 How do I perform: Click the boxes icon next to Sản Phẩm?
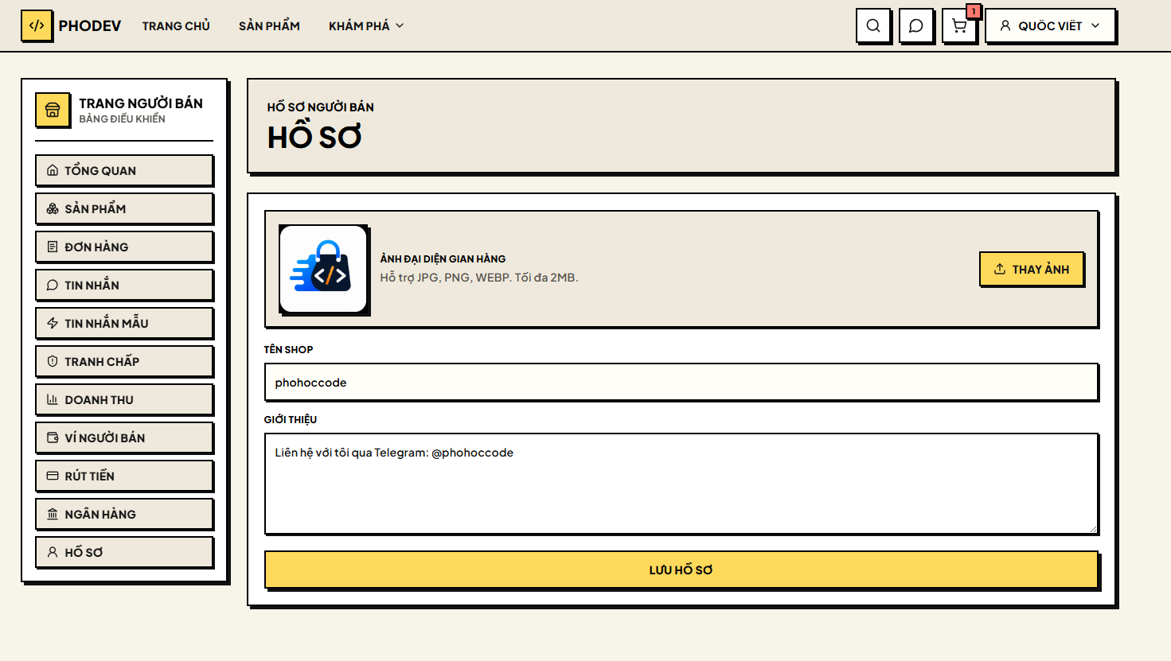point(53,208)
